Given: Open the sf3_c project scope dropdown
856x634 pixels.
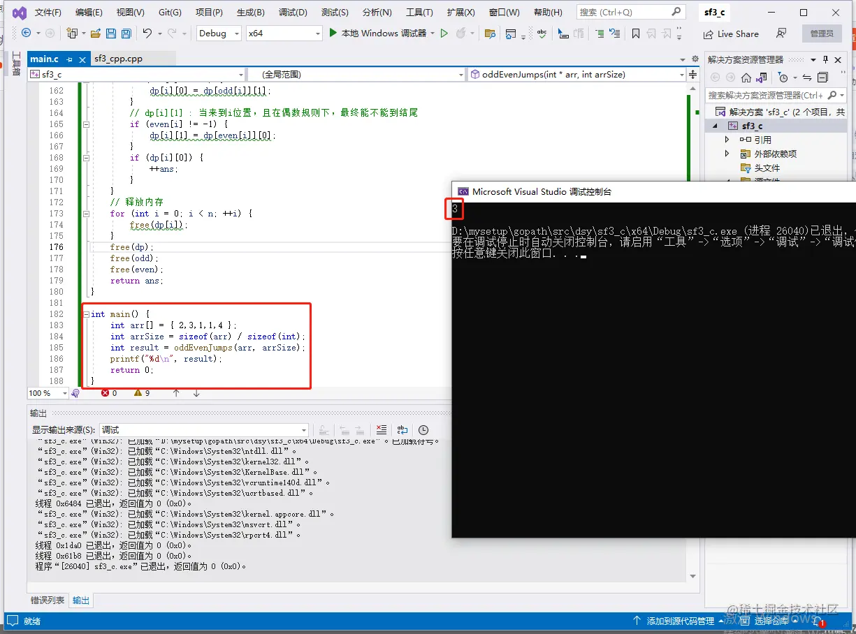Looking at the screenshot, I should click(x=138, y=74).
